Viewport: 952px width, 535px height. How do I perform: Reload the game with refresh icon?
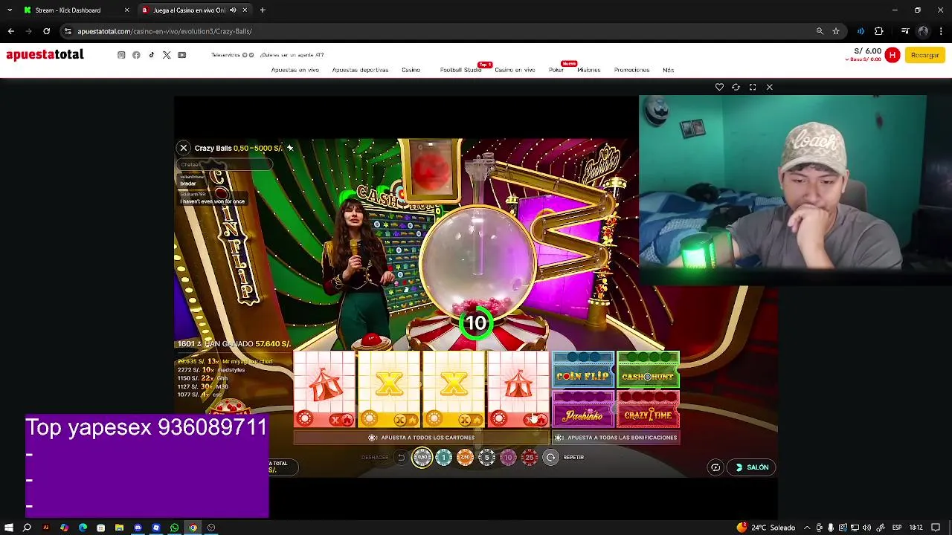pos(736,87)
